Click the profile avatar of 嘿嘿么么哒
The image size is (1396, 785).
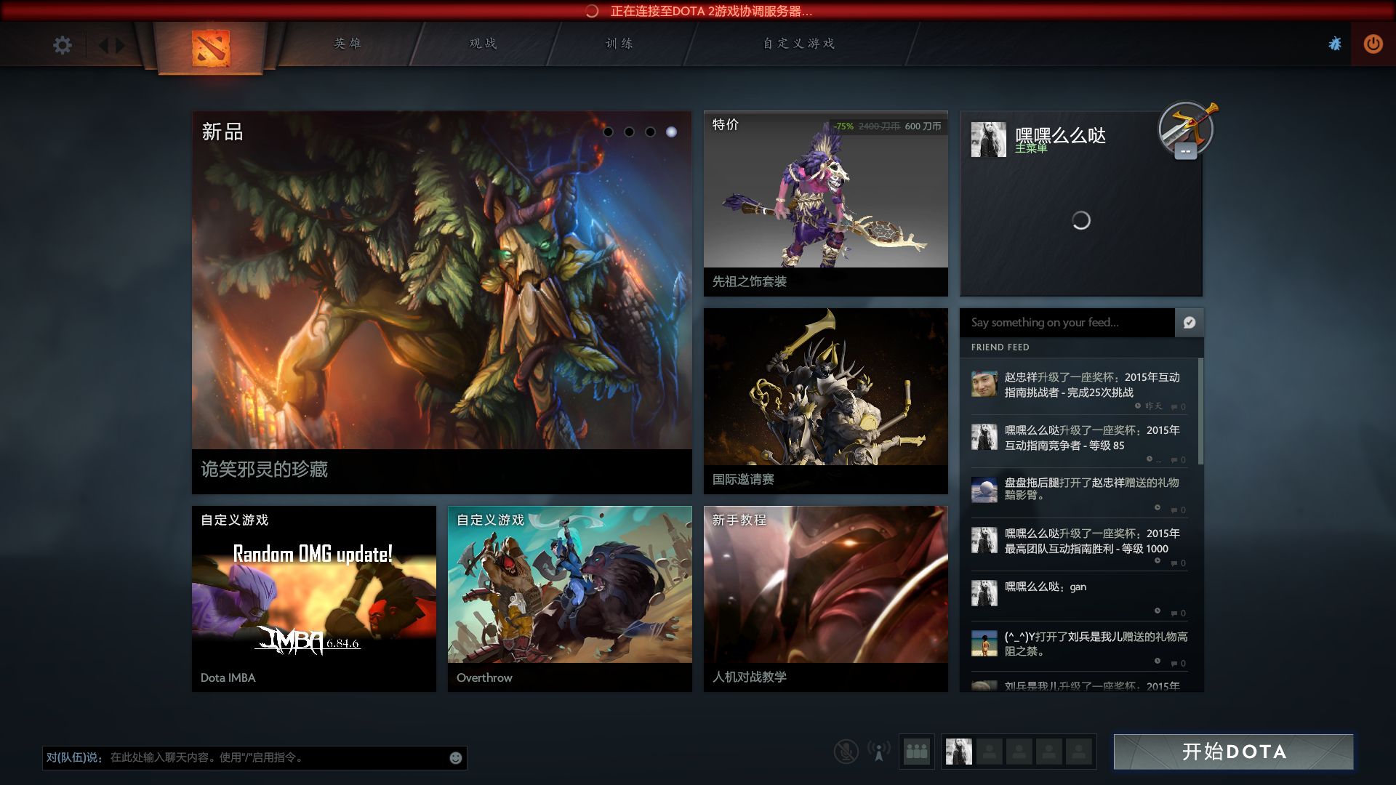click(989, 140)
